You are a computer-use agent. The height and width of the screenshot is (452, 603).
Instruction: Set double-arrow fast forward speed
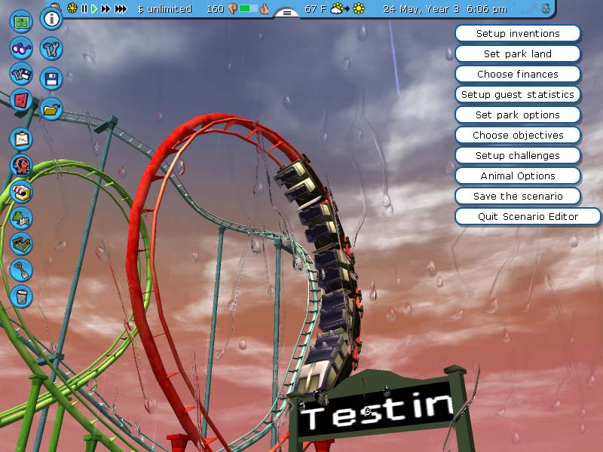click(106, 8)
